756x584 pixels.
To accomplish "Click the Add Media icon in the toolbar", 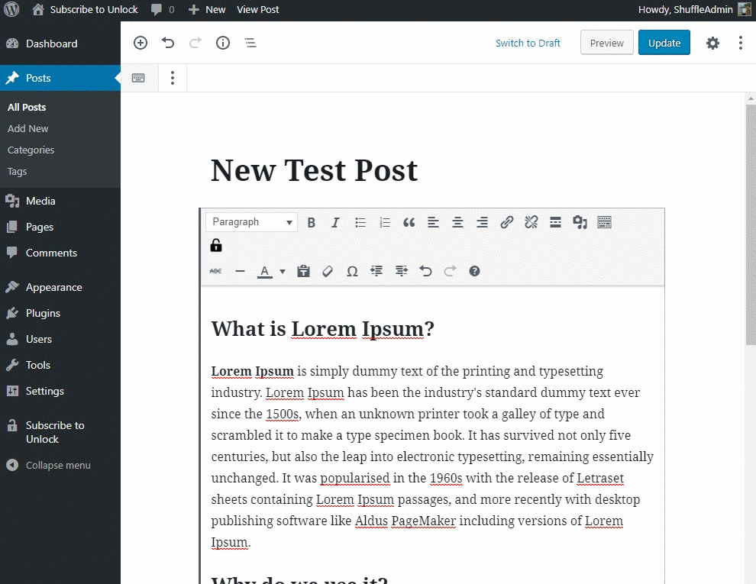I will [580, 222].
